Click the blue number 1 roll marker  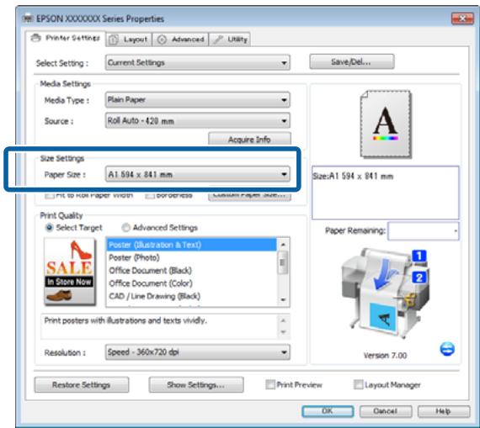click(x=419, y=256)
